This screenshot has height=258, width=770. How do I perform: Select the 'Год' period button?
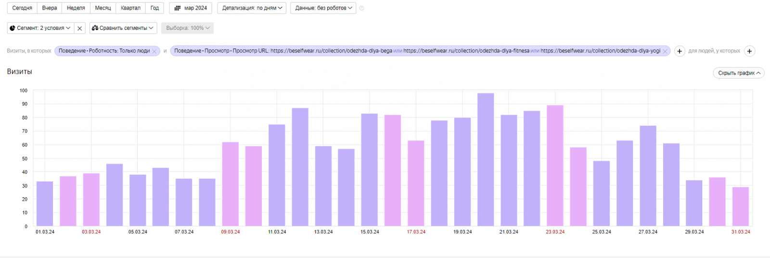[154, 8]
